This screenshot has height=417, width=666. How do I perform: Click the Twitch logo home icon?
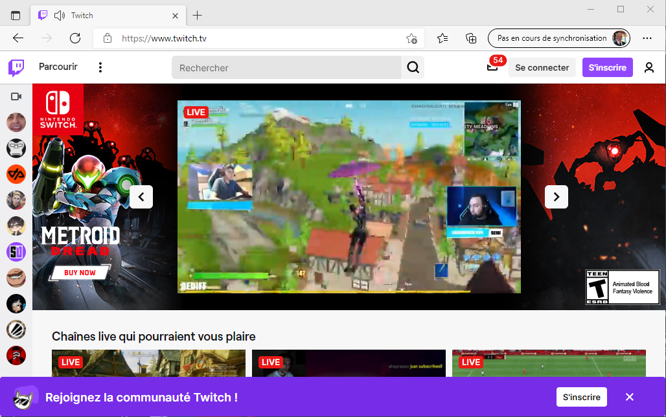[16, 67]
